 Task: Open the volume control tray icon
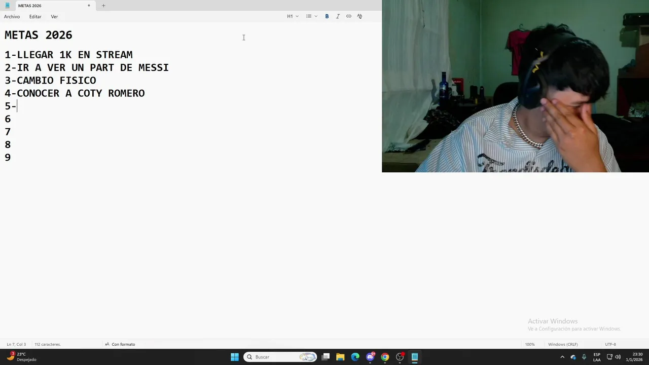pyautogui.click(x=618, y=357)
